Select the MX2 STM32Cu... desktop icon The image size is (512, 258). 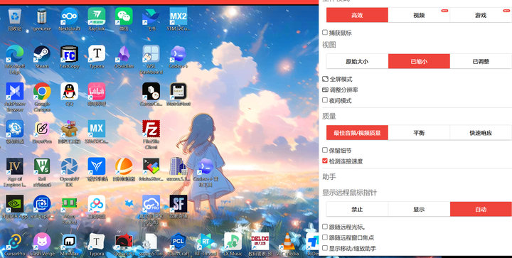[x=178, y=16]
